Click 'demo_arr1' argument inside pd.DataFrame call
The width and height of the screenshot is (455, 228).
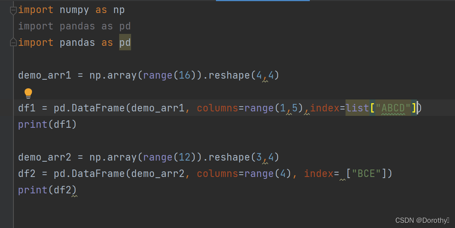click(158, 108)
